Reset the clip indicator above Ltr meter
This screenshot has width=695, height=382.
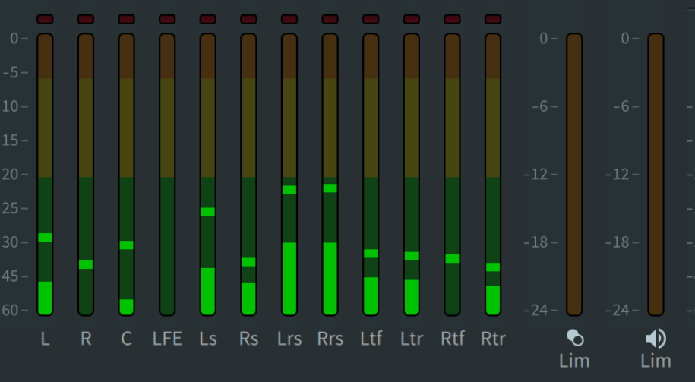click(412, 19)
